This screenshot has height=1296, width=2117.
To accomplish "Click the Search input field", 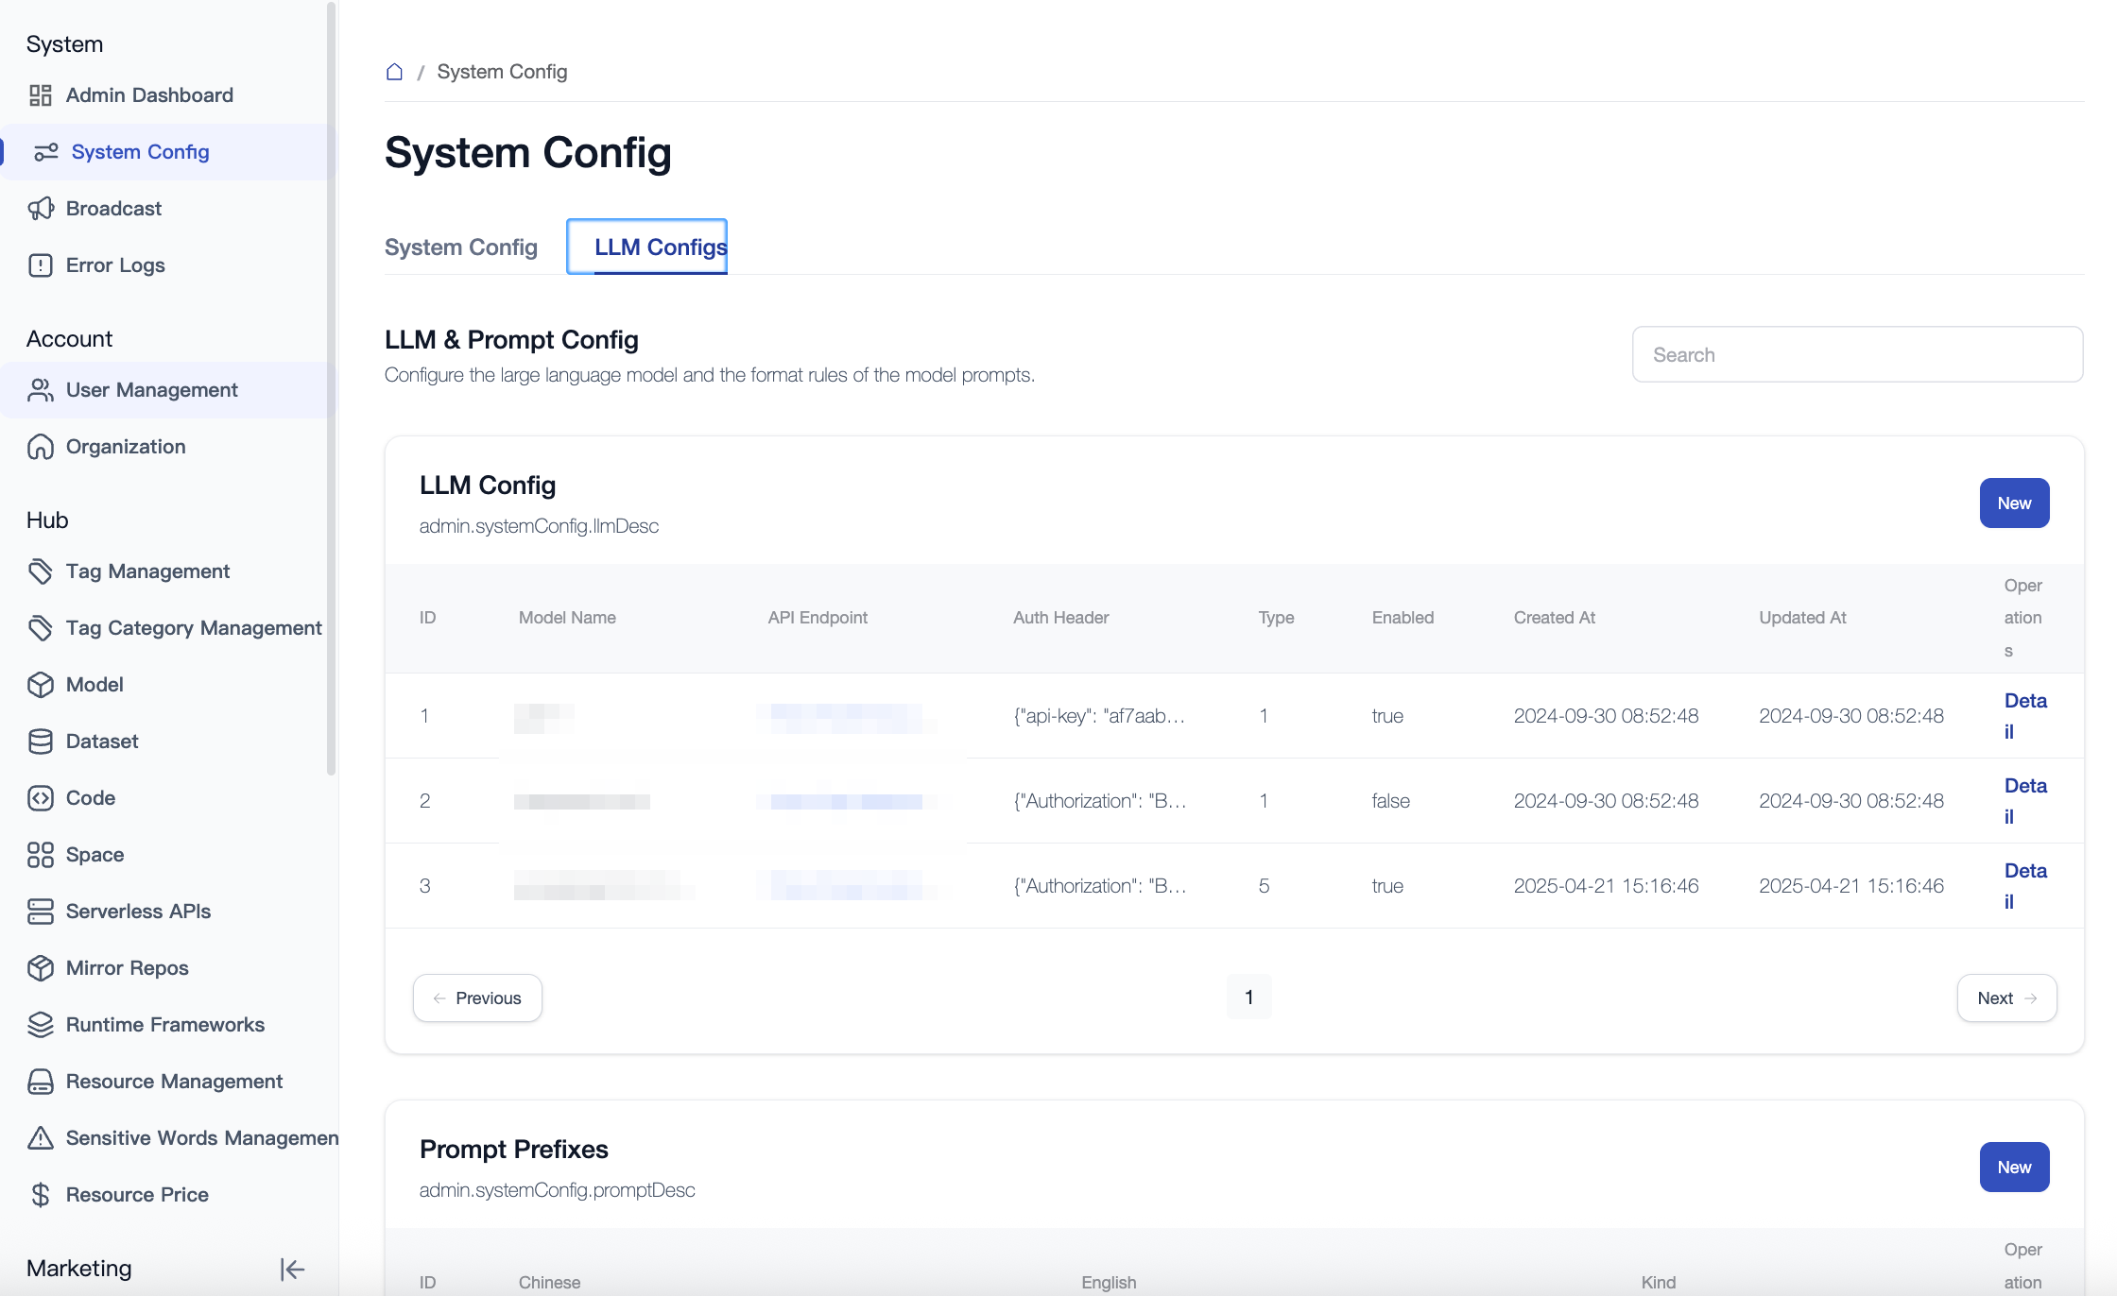I will [1857, 355].
